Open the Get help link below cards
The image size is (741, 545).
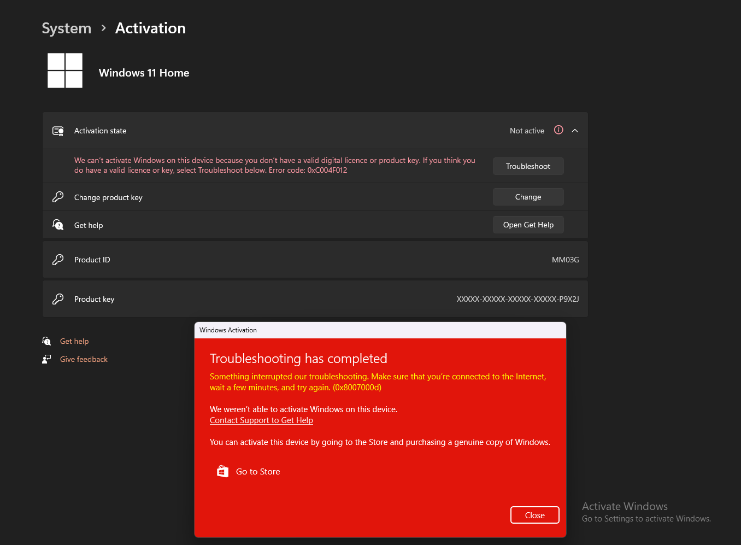coord(74,341)
